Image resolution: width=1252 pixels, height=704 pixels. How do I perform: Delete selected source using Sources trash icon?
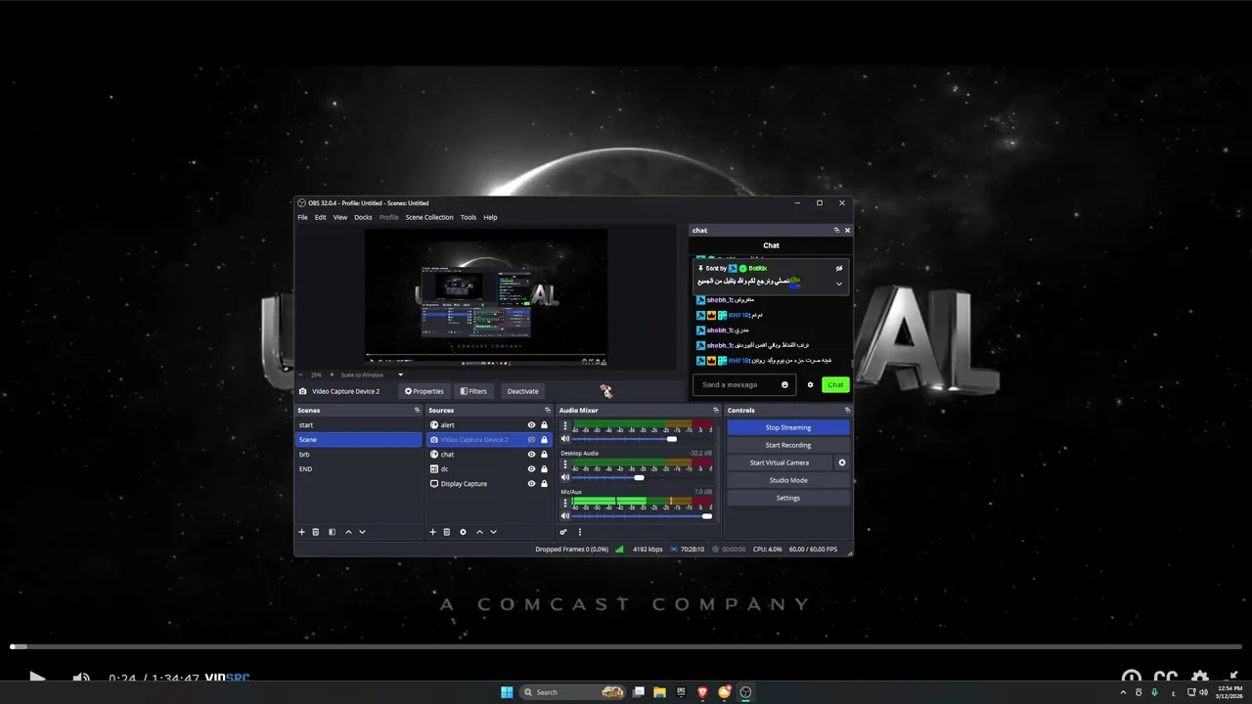(446, 532)
